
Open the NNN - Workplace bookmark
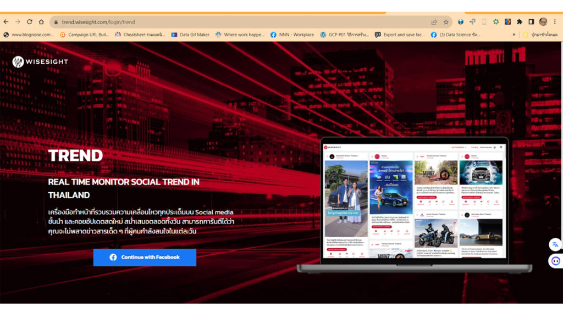click(292, 35)
